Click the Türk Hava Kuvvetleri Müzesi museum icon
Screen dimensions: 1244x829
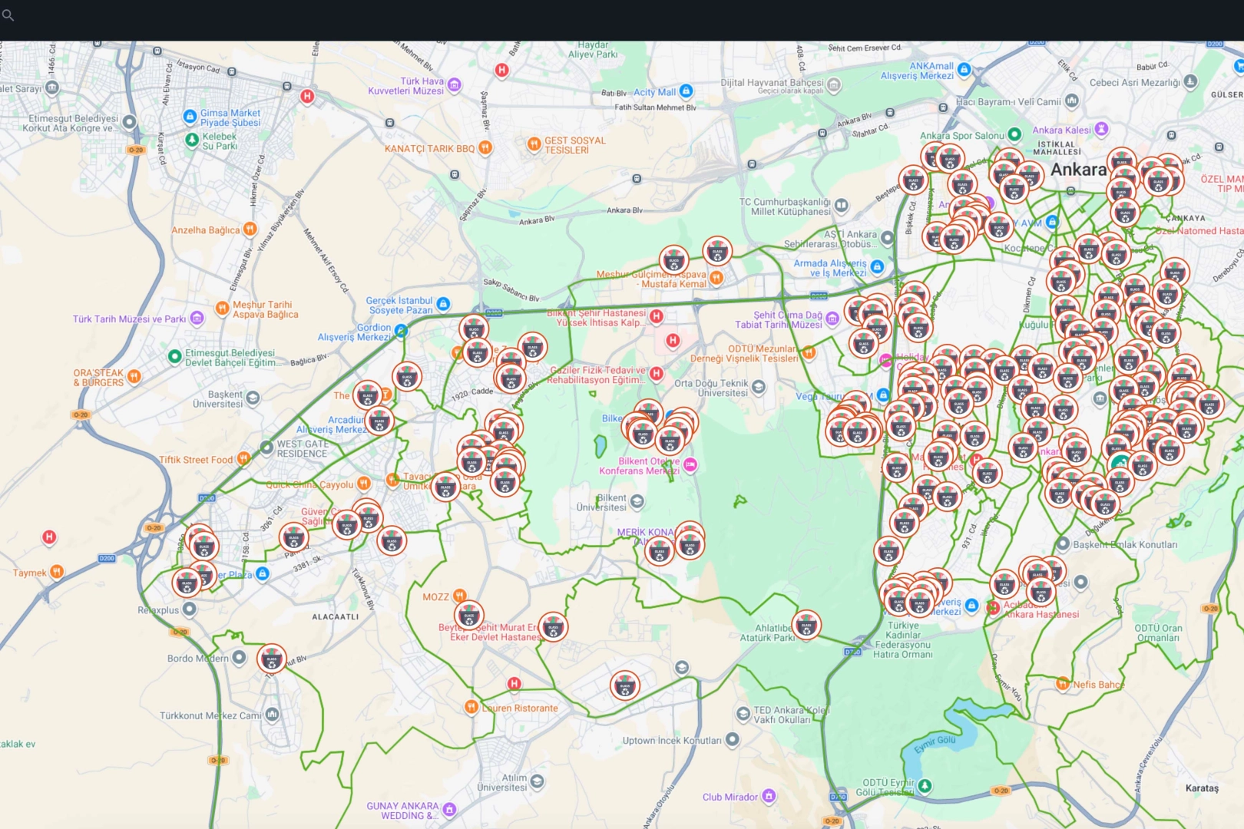click(x=455, y=84)
